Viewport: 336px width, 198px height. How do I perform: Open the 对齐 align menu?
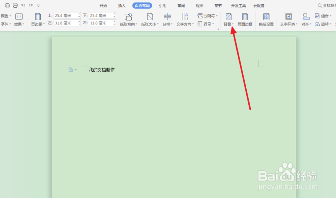point(306,20)
